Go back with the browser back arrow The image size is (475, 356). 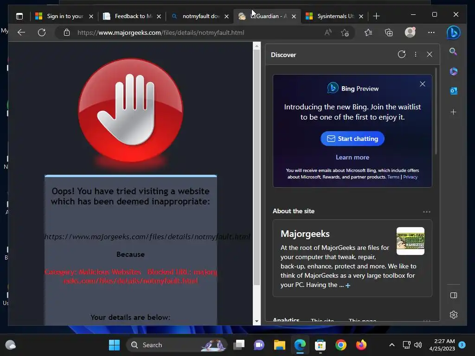[x=21, y=32]
